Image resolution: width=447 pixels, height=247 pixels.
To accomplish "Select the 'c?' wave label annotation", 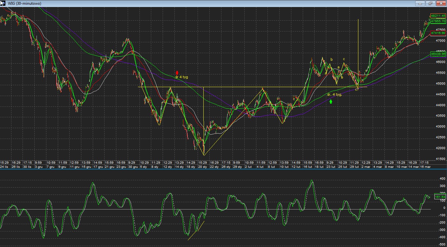I will tap(357, 89).
